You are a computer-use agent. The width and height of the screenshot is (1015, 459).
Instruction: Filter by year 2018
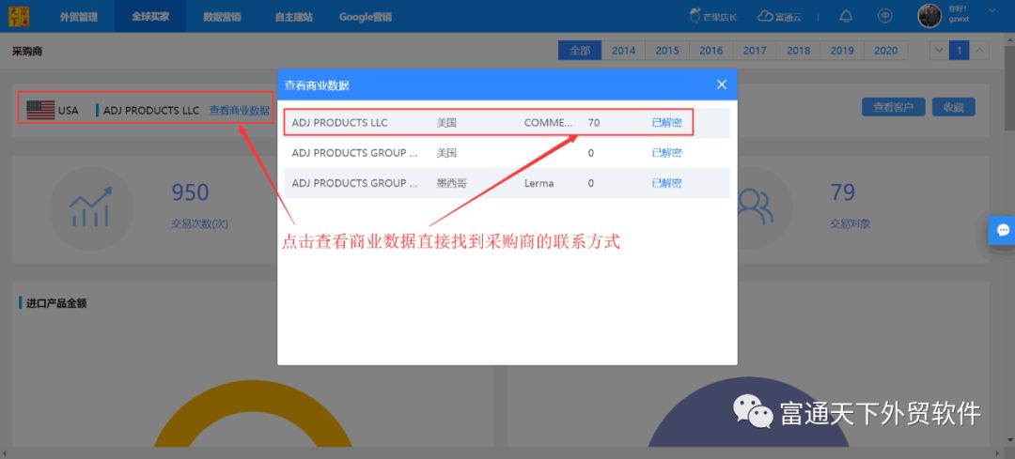798,51
